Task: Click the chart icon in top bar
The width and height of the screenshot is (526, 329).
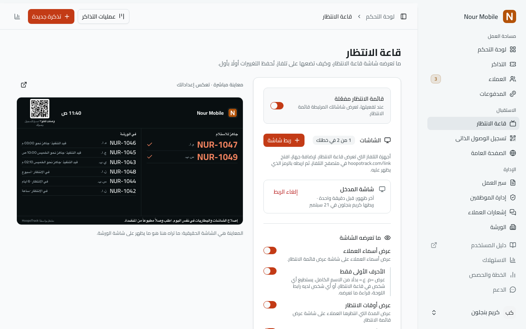Action: pos(17,16)
